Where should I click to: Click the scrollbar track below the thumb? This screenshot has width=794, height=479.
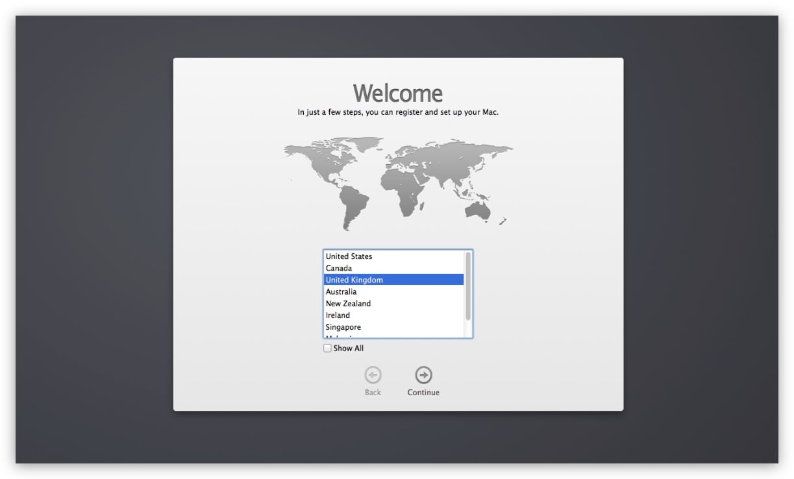[x=468, y=329]
